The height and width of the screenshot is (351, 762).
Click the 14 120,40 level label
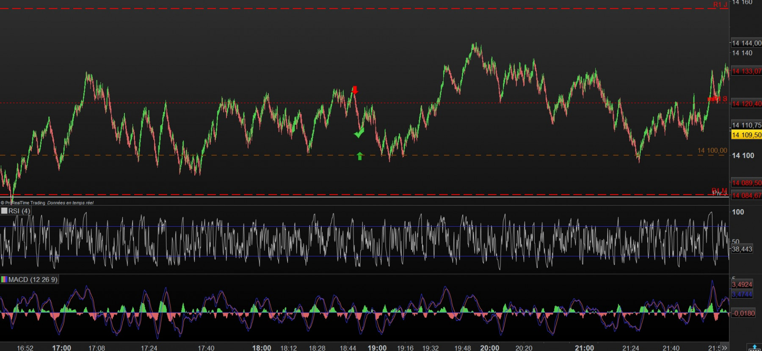[x=746, y=104]
